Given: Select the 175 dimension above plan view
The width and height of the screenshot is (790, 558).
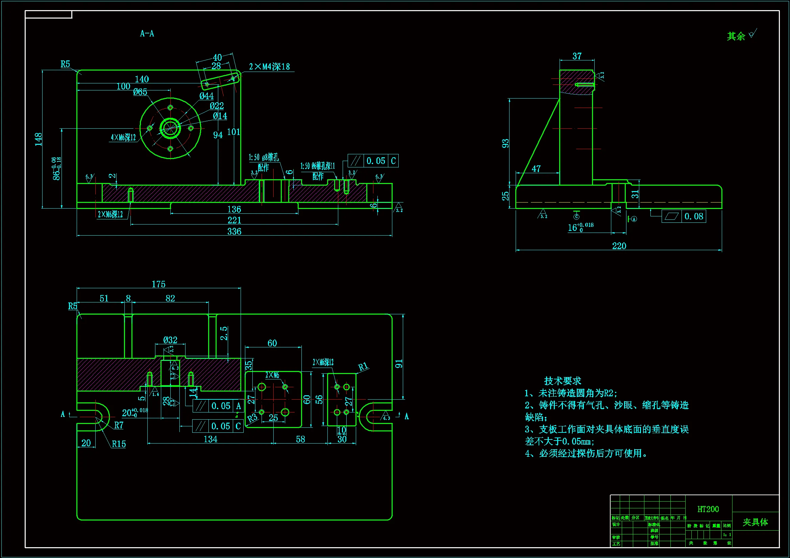Looking at the screenshot, I should click(158, 284).
